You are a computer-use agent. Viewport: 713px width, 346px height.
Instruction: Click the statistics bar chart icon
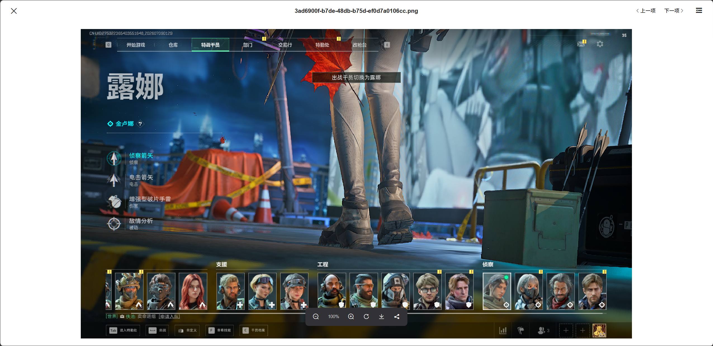point(503,330)
